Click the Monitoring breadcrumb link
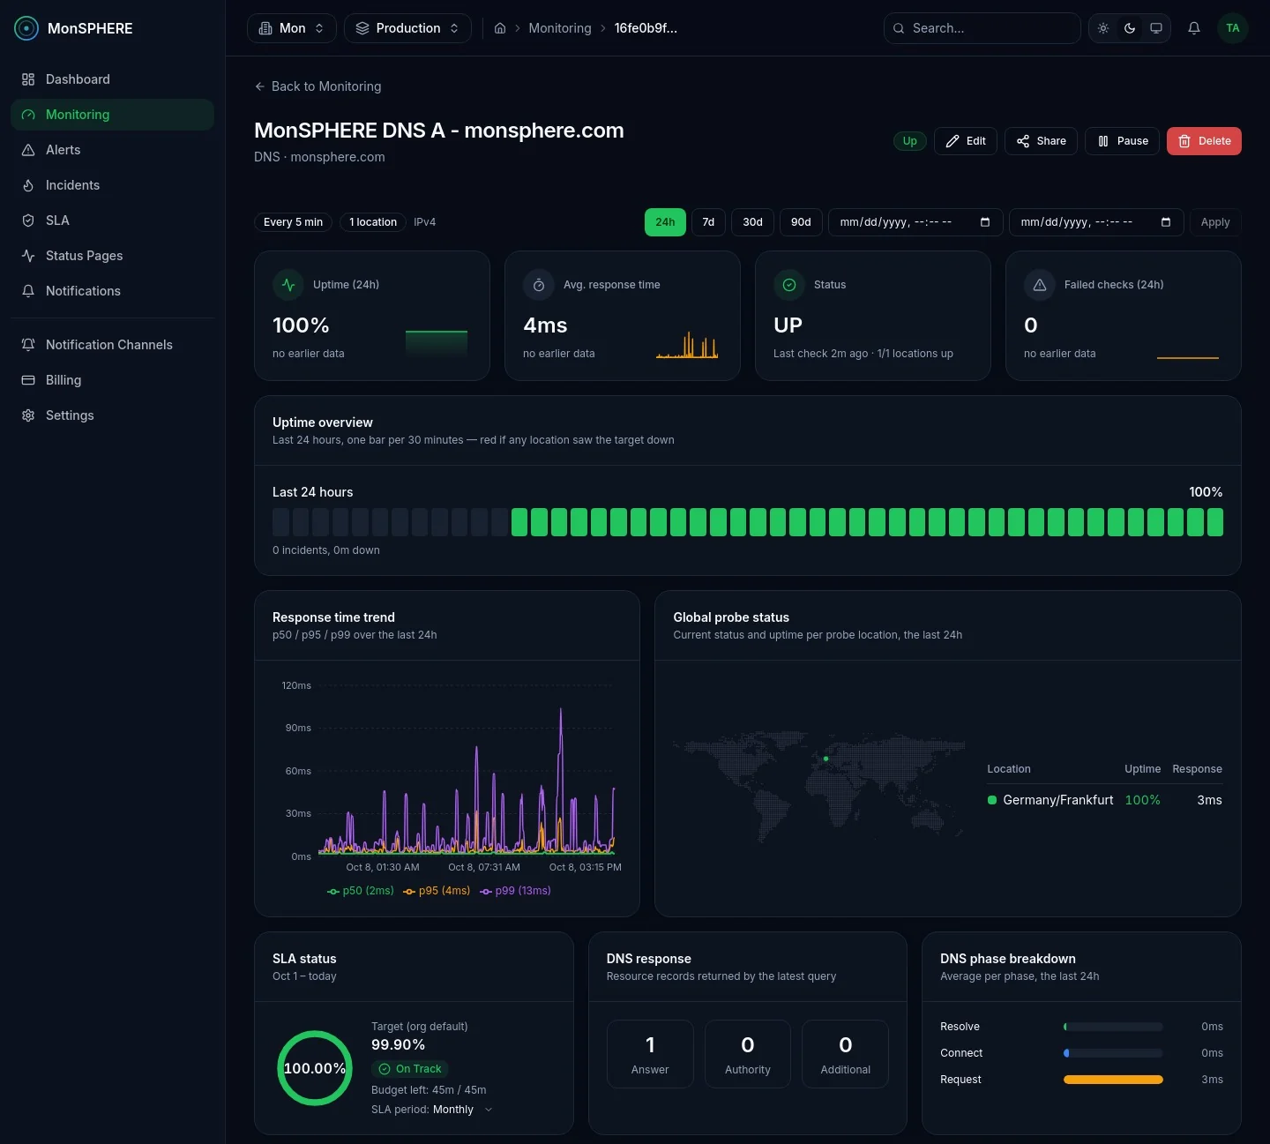This screenshot has width=1270, height=1144. pyautogui.click(x=560, y=28)
